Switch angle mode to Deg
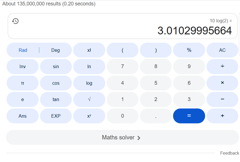This screenshot has width=240, height=162. [x=55, y=50]
